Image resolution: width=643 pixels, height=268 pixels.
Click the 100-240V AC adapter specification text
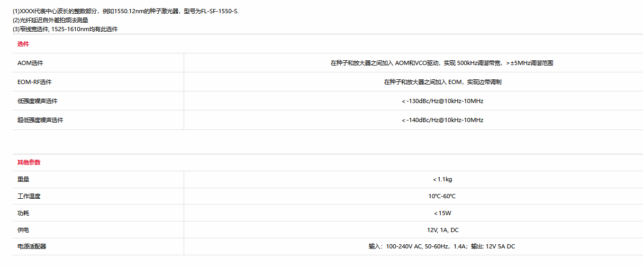tap(442, 246)
